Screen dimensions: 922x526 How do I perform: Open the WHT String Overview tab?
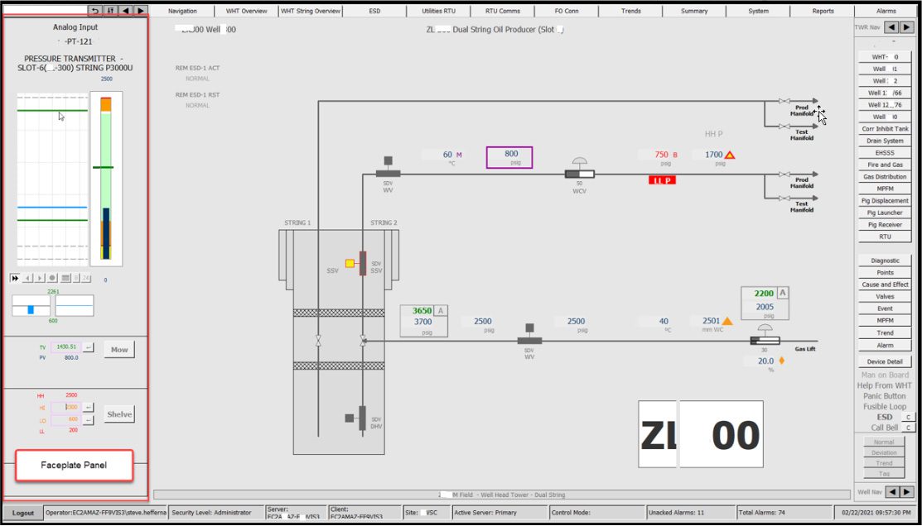click(x=311, y=11)
